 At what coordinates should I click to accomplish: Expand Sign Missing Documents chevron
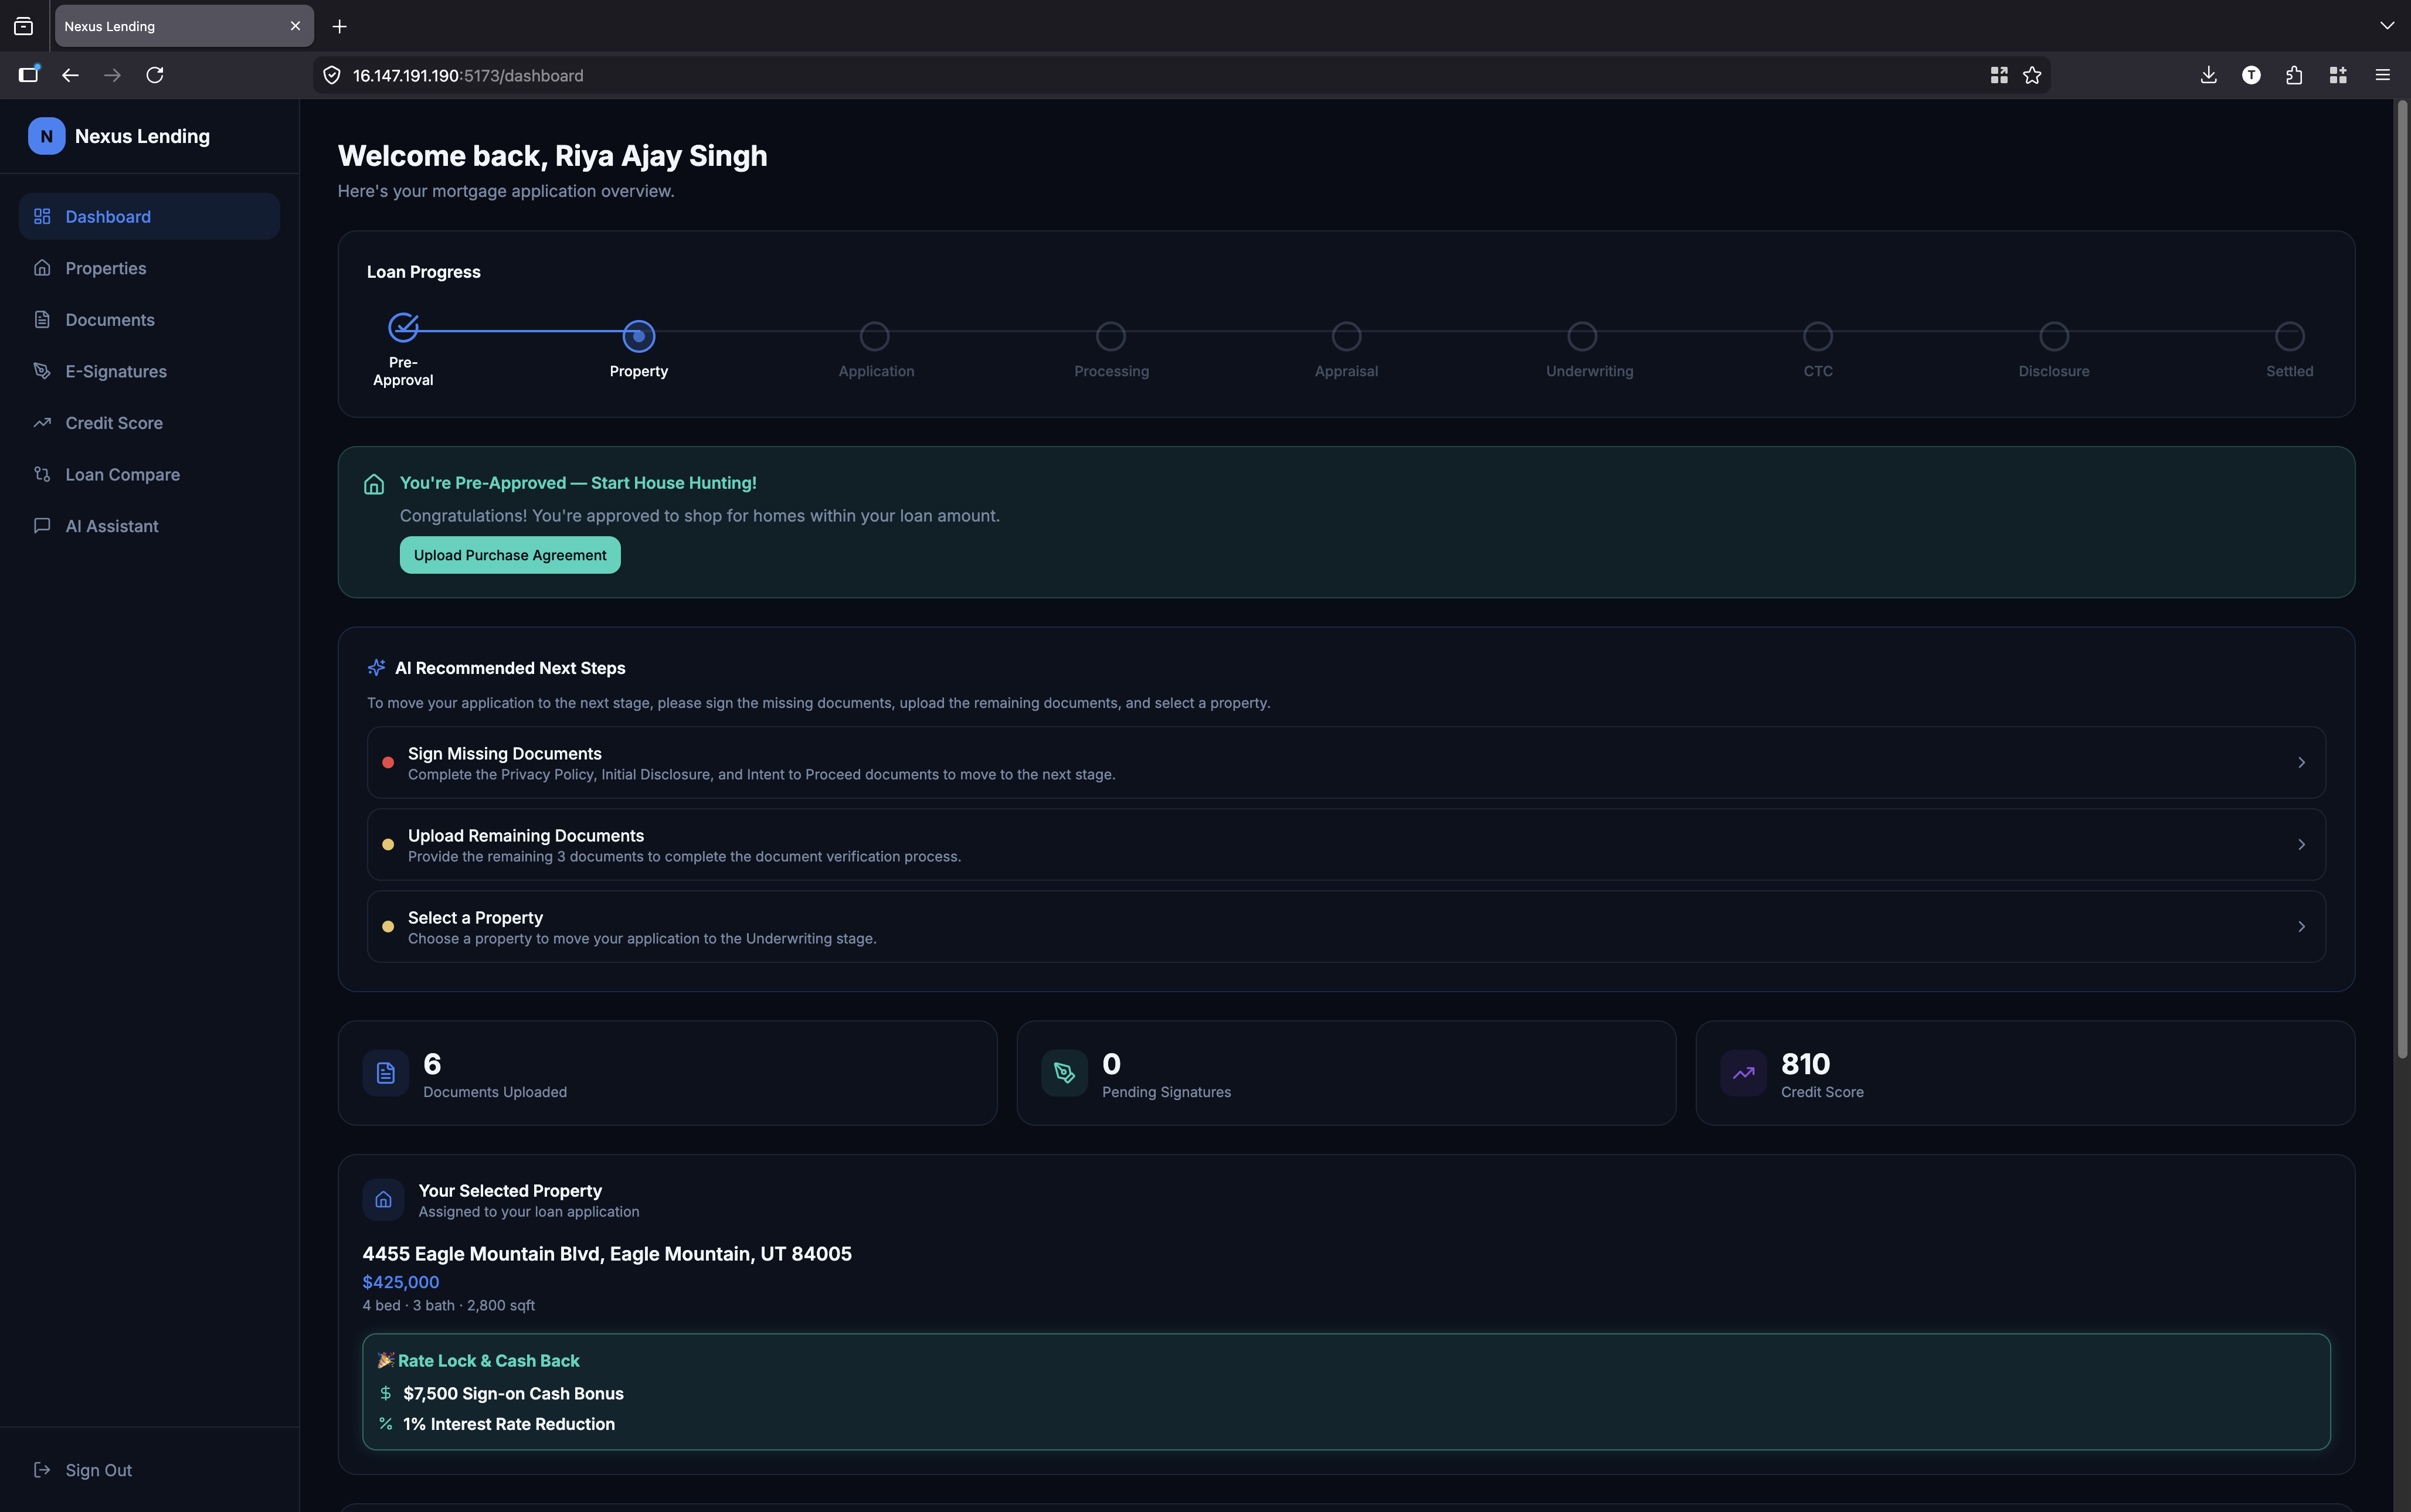click(2301, 762)
